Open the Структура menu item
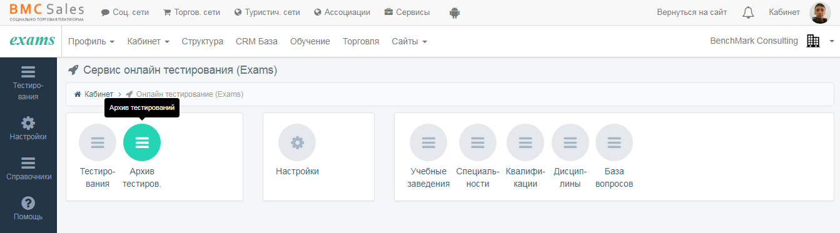840x233 pixels. pos(203,41)
